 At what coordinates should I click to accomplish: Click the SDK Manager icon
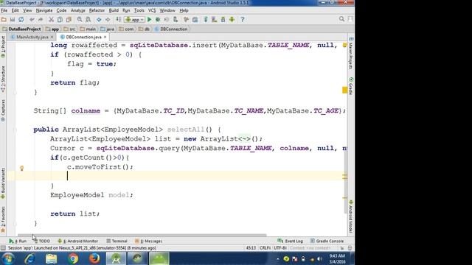[x=223, y=20]
